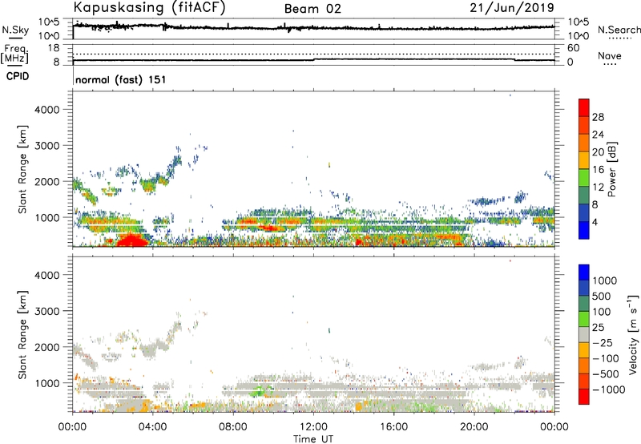Click 'Slant Range [km]' label of velocity panel
The height and width of the screenshot is (444, 641).
22,335
